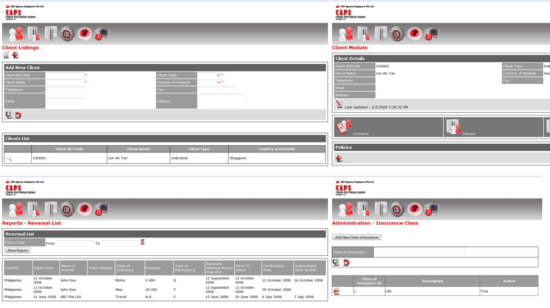
Task: Focus the Client ID/Code input field
Action: (x=64, y=75)
